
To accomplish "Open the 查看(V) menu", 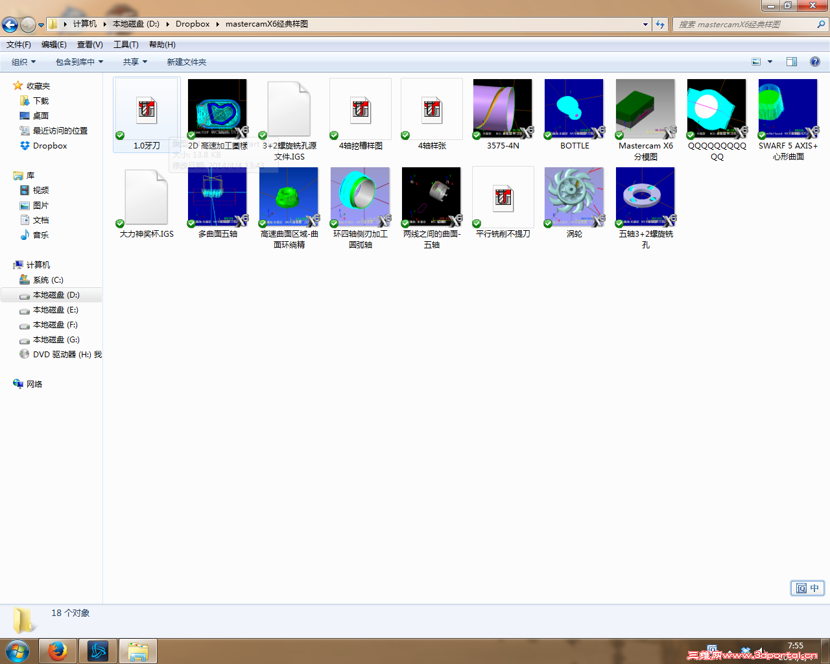I will pos(90,45).
